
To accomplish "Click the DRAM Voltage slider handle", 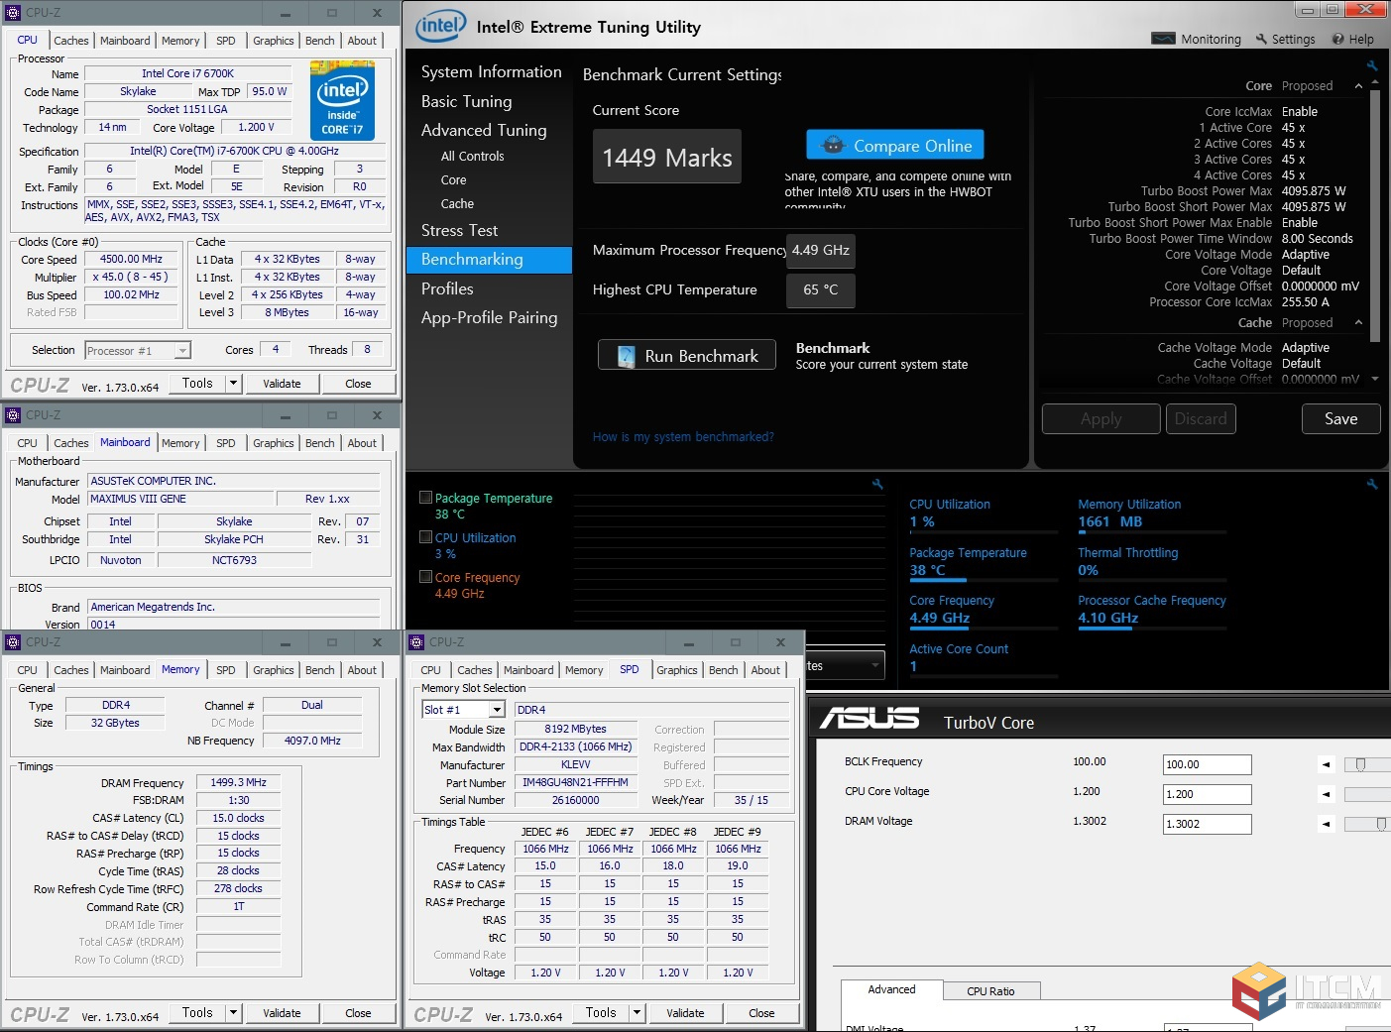I will pos(1381,824).
